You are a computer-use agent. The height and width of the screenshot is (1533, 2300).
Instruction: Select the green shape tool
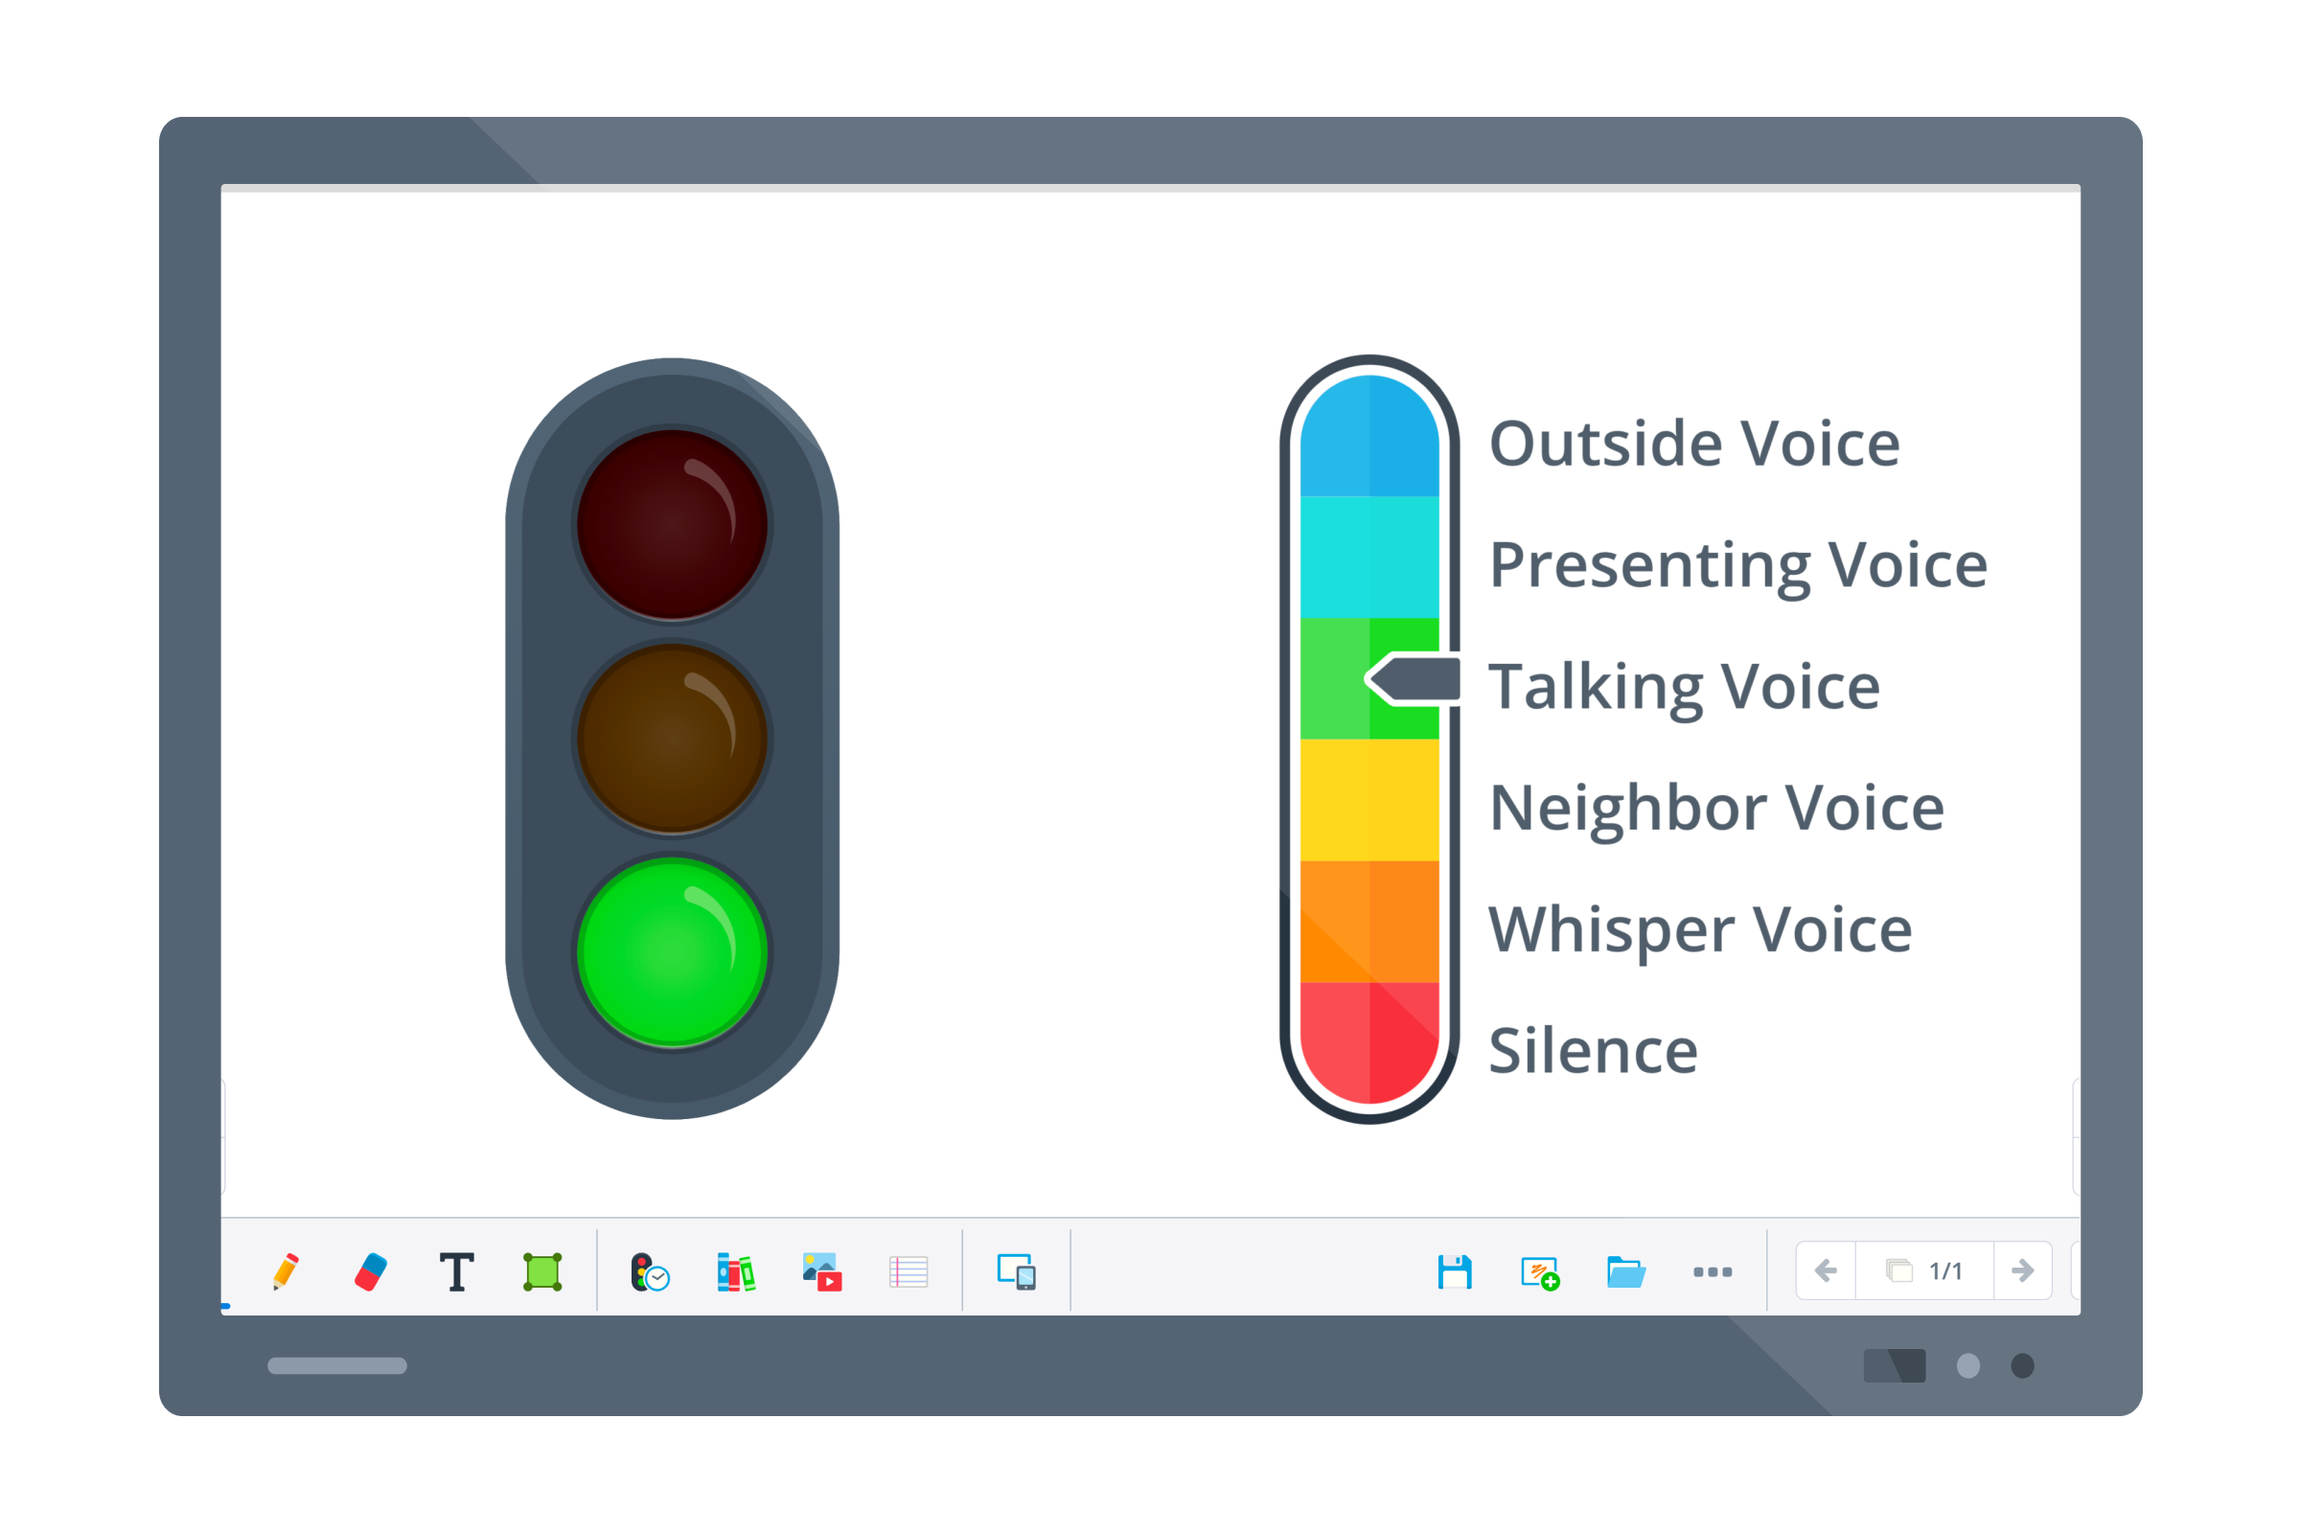542,1272
